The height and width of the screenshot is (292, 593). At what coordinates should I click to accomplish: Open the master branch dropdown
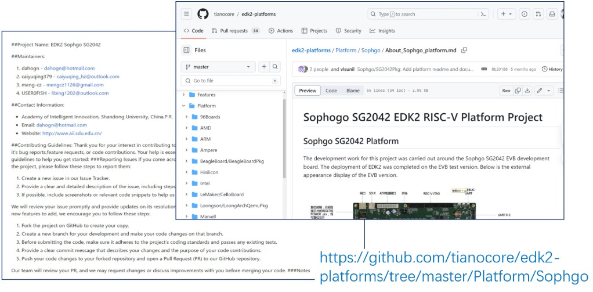(218, 67)
